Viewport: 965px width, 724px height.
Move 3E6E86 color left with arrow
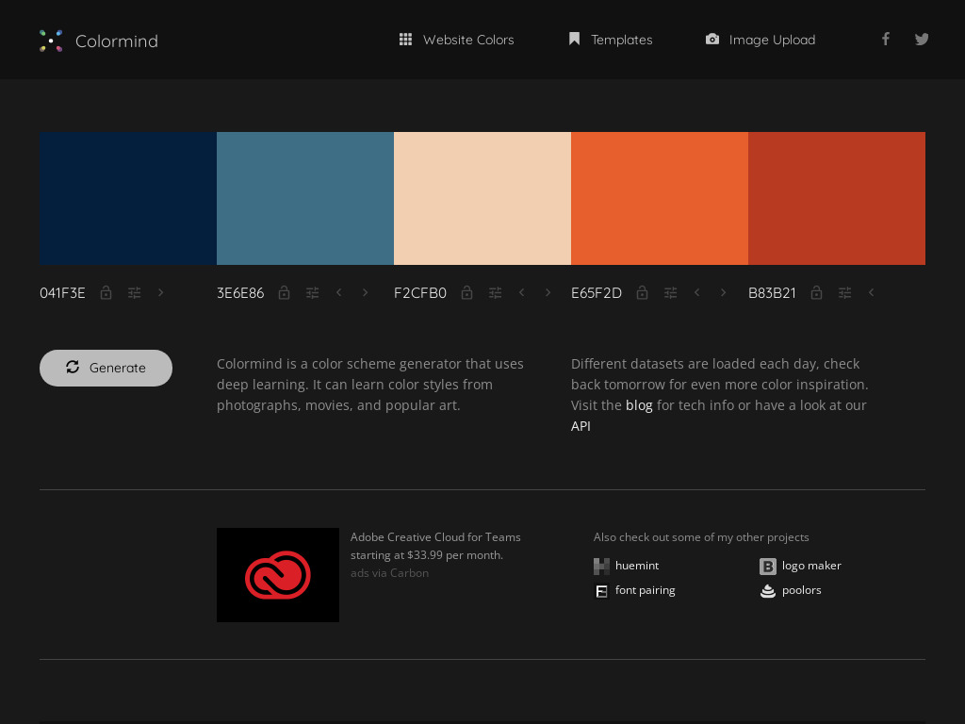coord(339,292)
